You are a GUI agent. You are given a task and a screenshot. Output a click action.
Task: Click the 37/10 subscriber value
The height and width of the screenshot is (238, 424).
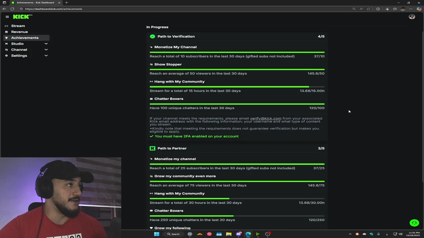pos(319,56)
